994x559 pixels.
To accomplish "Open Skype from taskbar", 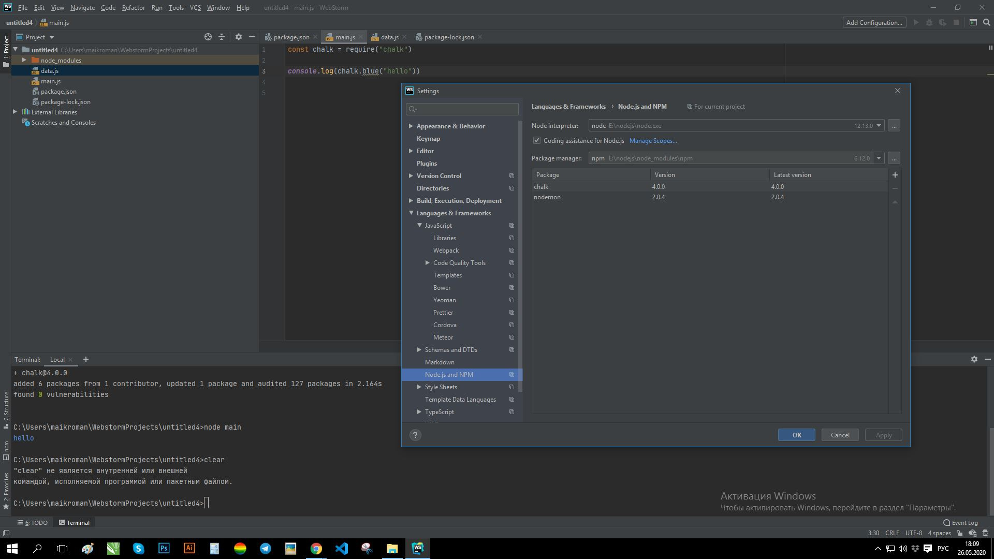I will click(x=138, y=548).
